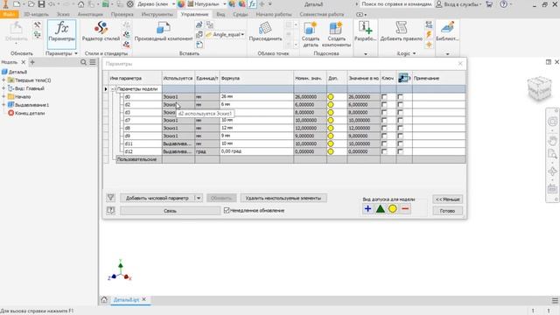
Task: Collapse the Параметры модели group
Action: click(x=113, y=89)
